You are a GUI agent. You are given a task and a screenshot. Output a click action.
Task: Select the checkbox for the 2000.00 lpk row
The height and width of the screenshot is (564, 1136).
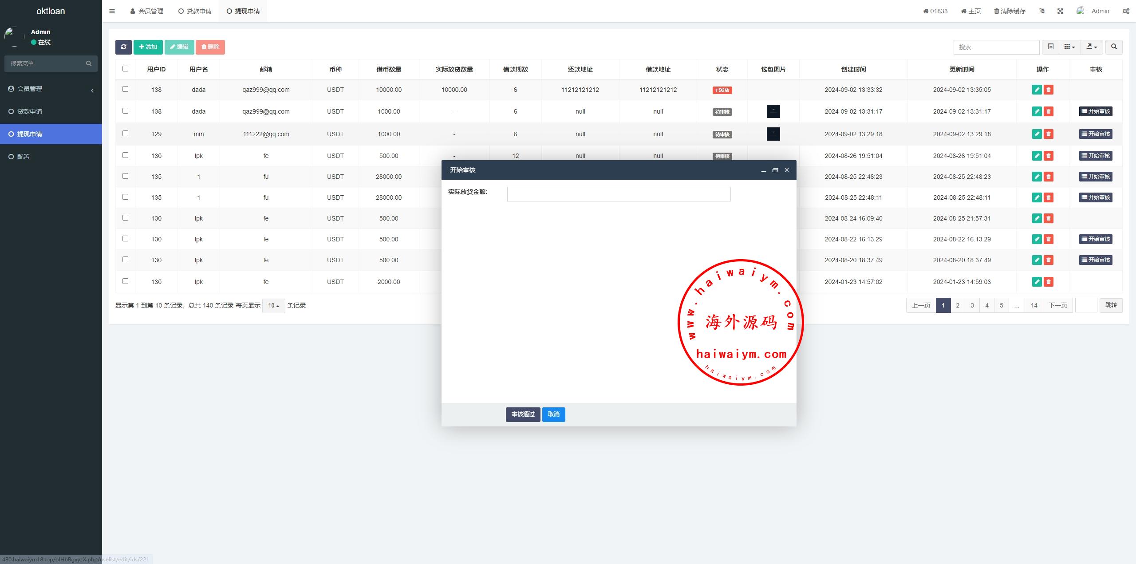coord(125,281)
